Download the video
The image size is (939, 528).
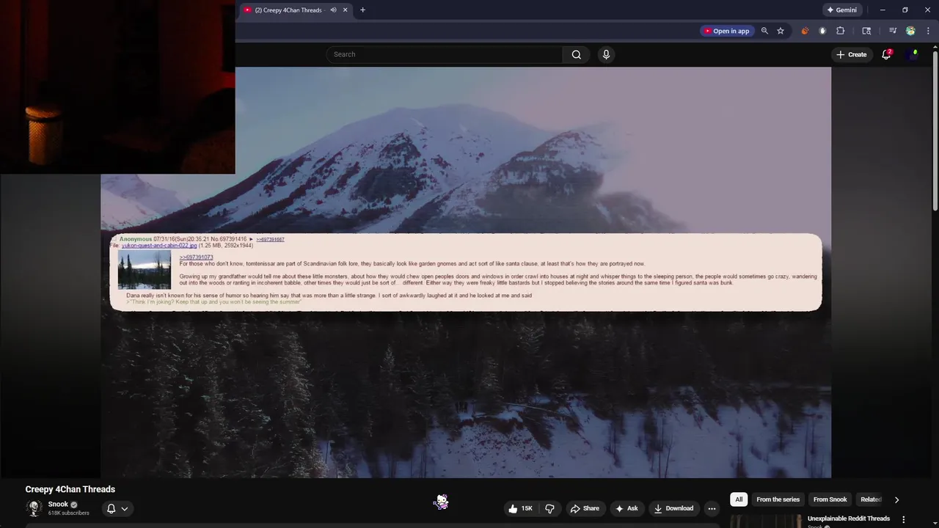click(x=673, y=508)
